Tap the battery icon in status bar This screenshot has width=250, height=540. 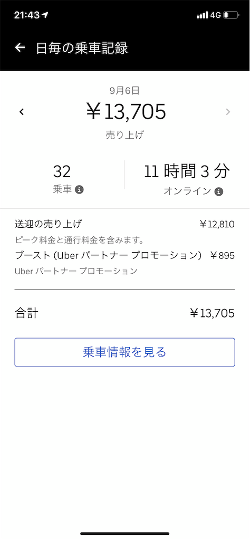[x=231, y=15]
